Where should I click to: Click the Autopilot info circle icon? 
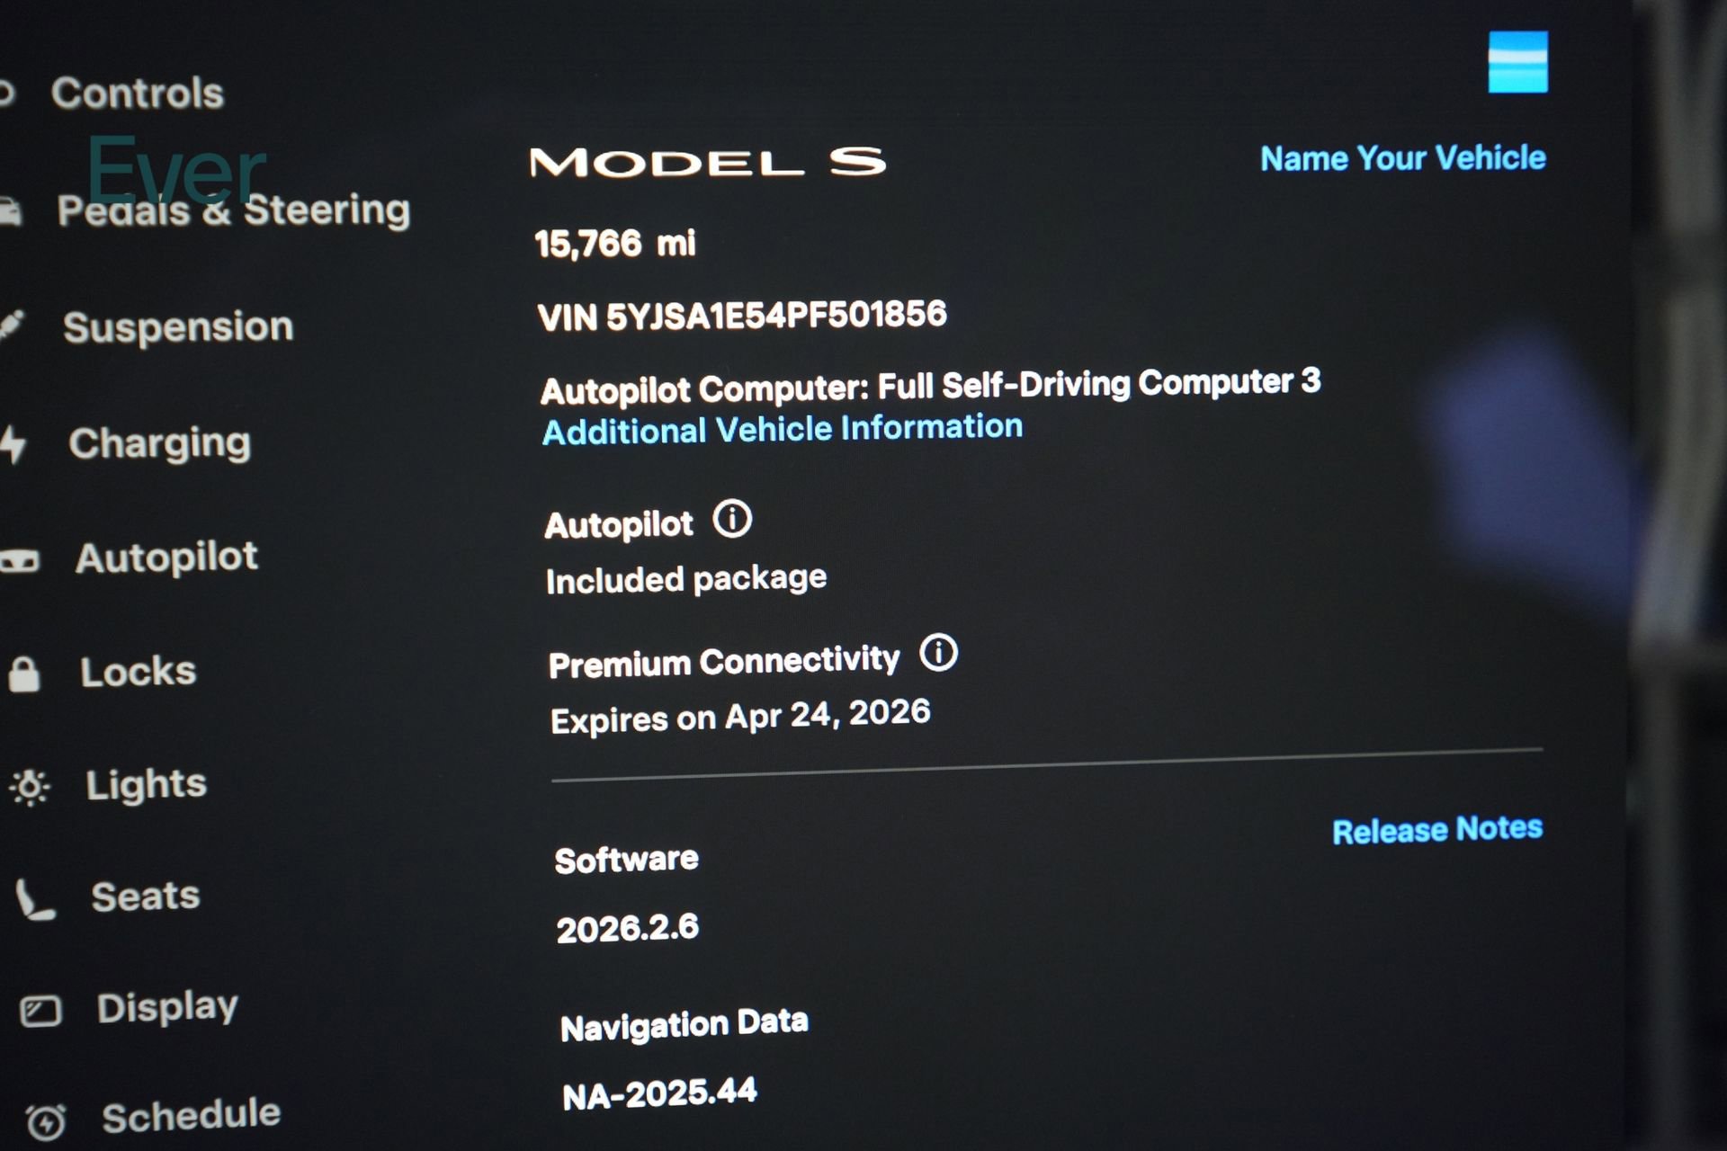pos(732,520)
